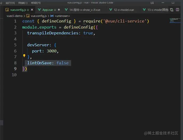Select vue.config.js breadcrumb item

tap(39, 16)
